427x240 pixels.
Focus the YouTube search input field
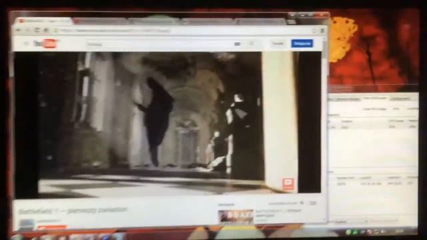163,44
